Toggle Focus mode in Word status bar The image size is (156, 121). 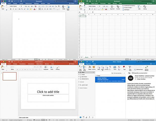51,59
